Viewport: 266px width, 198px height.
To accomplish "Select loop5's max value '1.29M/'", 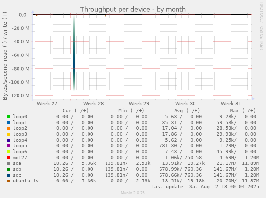I will click(x=228, y=146).
